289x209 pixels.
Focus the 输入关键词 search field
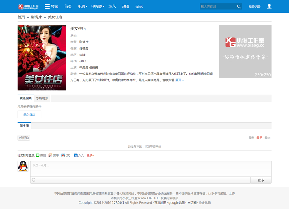point(218,7)
